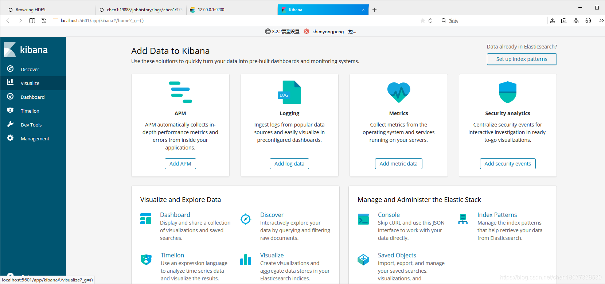Click the Index Patterns tree icon
Screen dimensions: 605x284
463,219
